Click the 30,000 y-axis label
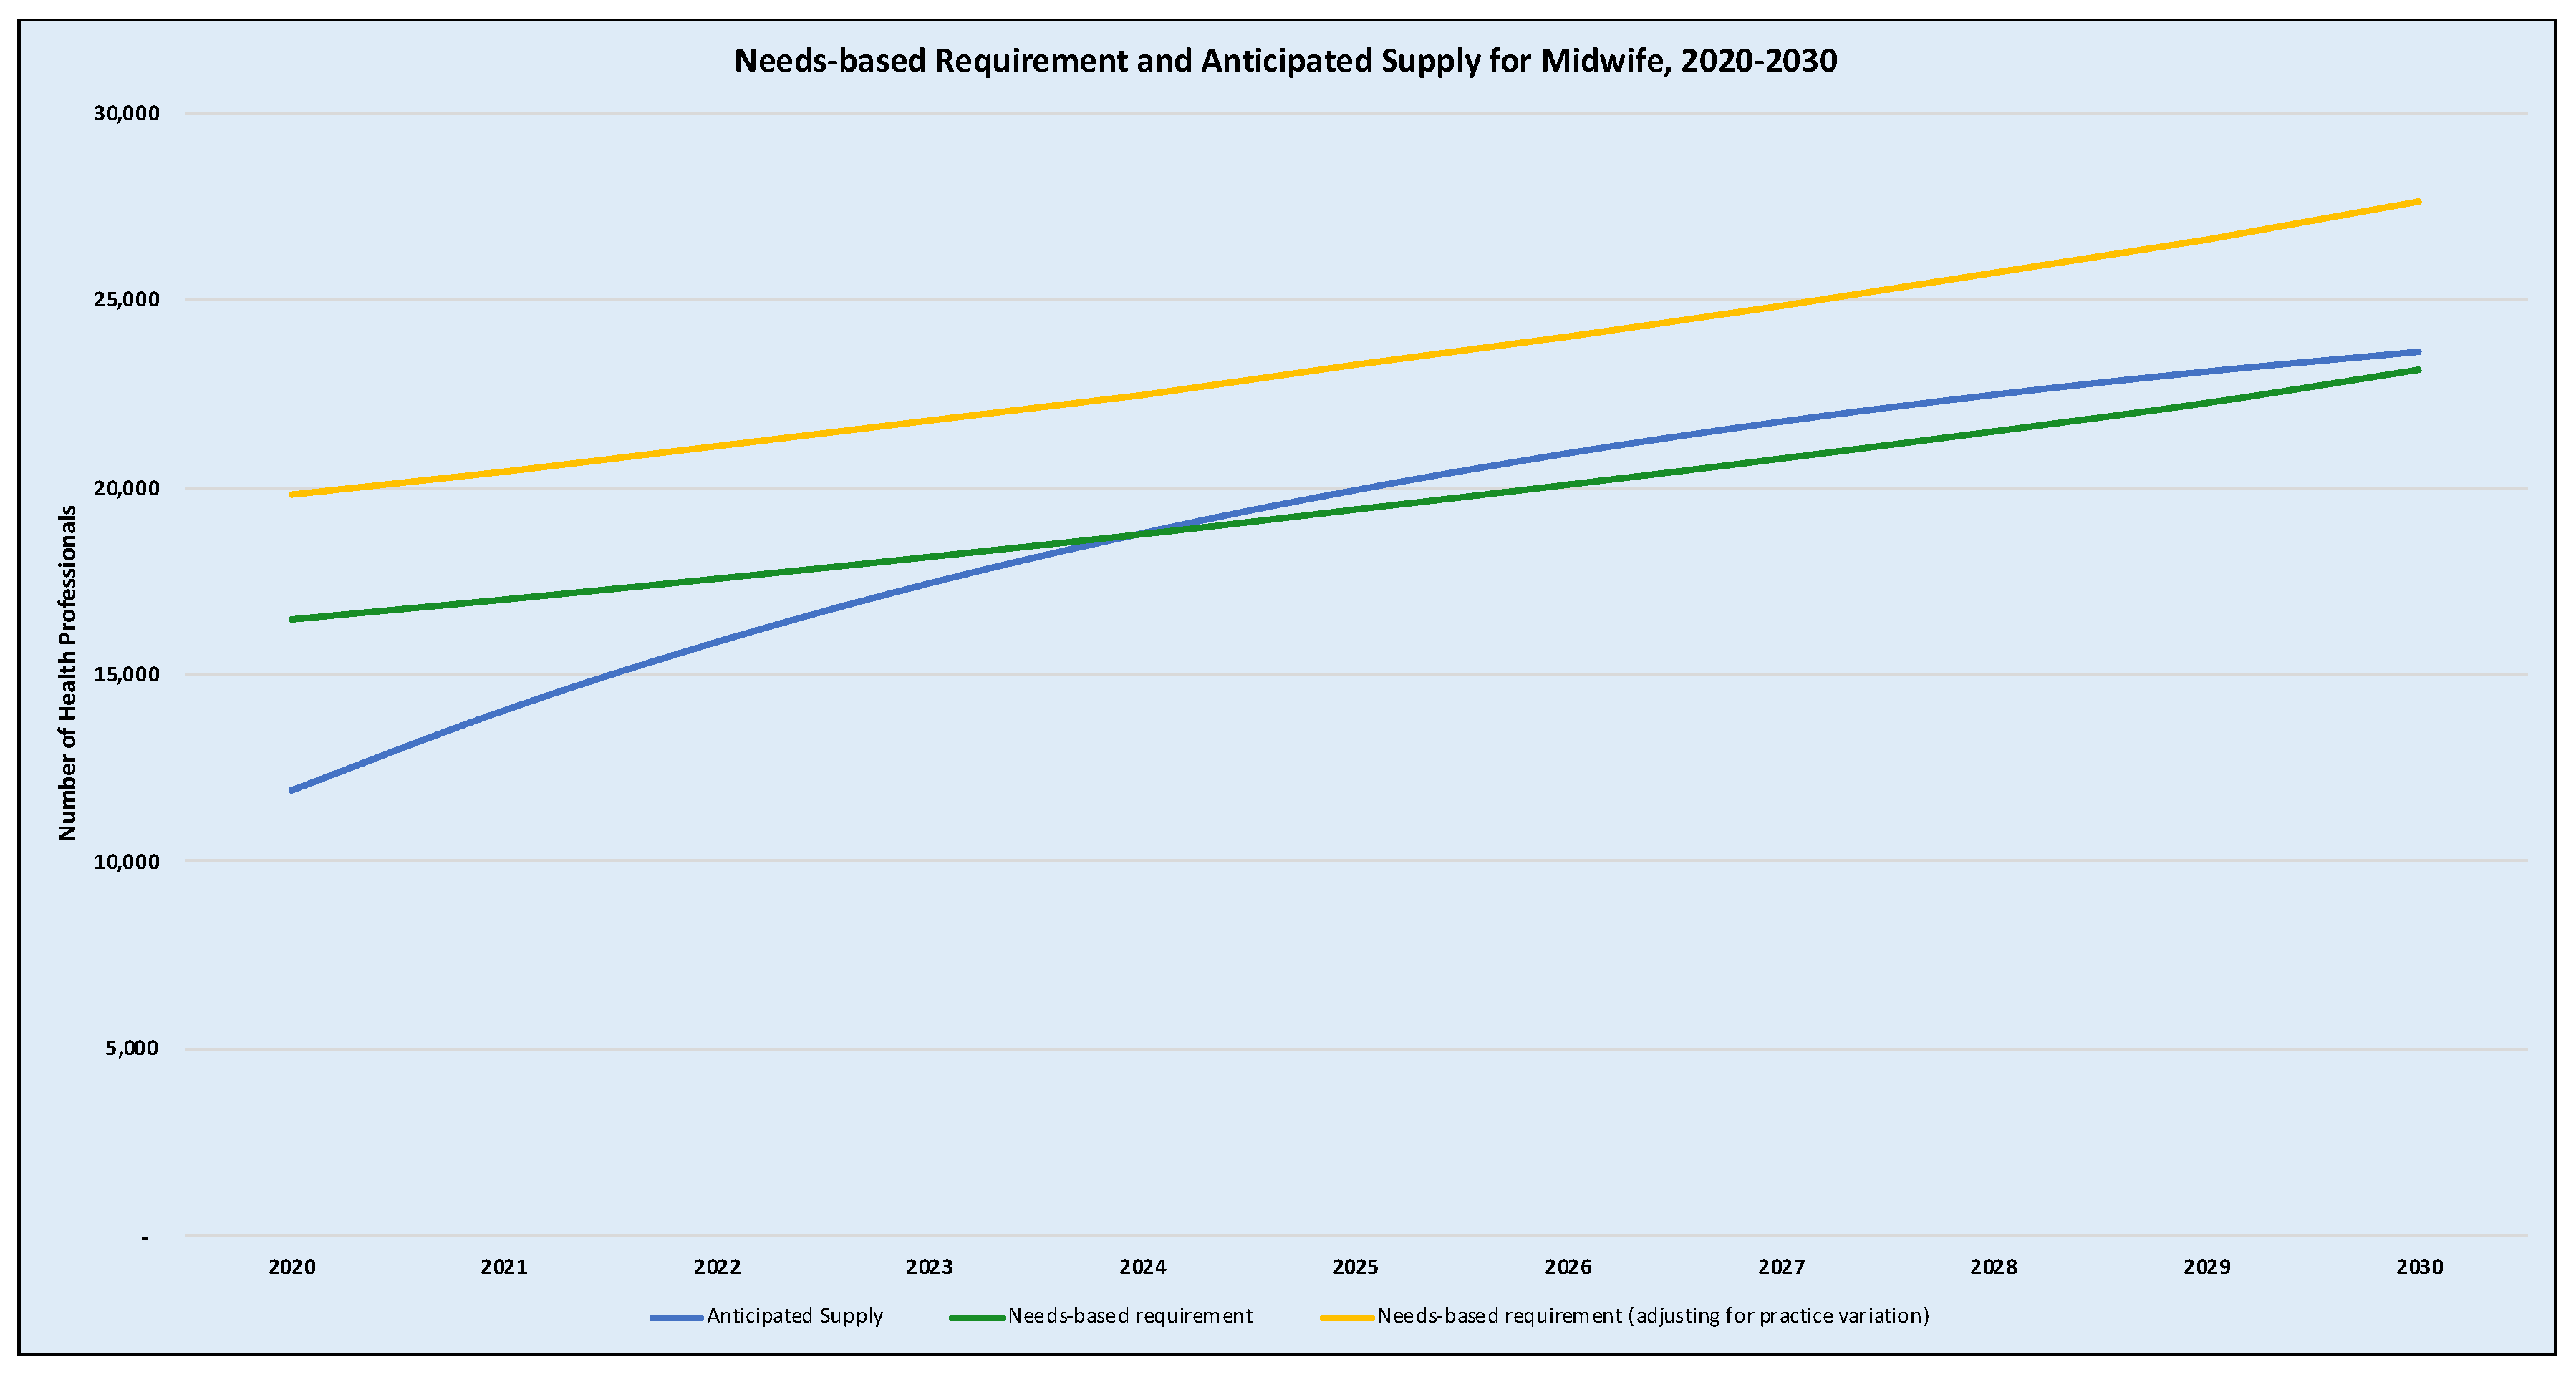The width and height of the screenshot is (2576, 1377). coord(127,114)
